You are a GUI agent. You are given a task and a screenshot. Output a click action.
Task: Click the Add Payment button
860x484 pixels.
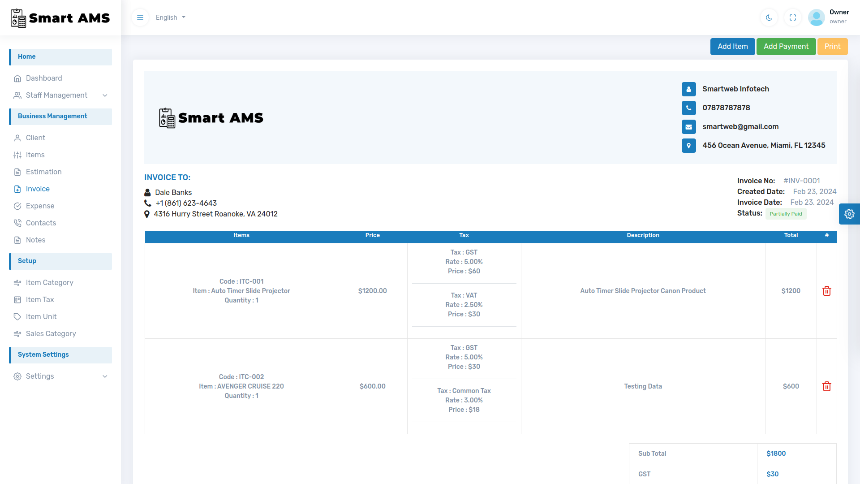[786, 46]
